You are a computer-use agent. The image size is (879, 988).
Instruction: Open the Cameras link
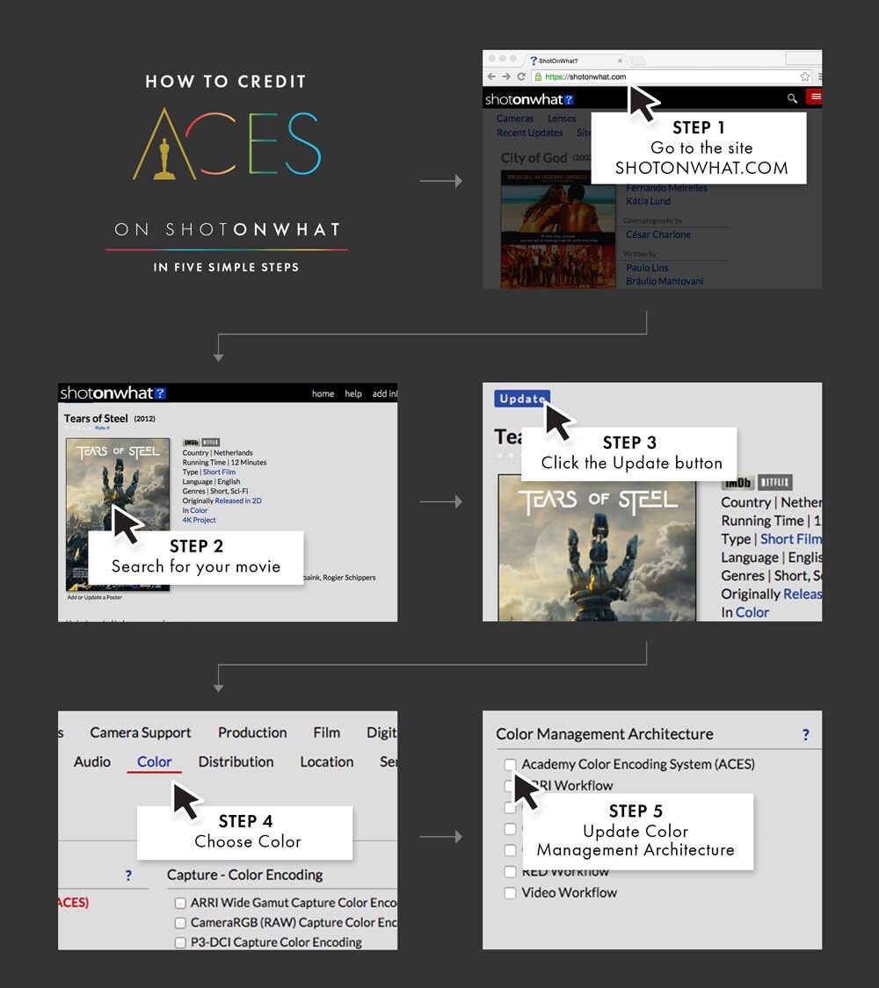514,119
